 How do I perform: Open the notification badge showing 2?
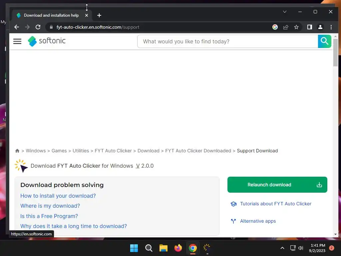click(x=332, y=248)
